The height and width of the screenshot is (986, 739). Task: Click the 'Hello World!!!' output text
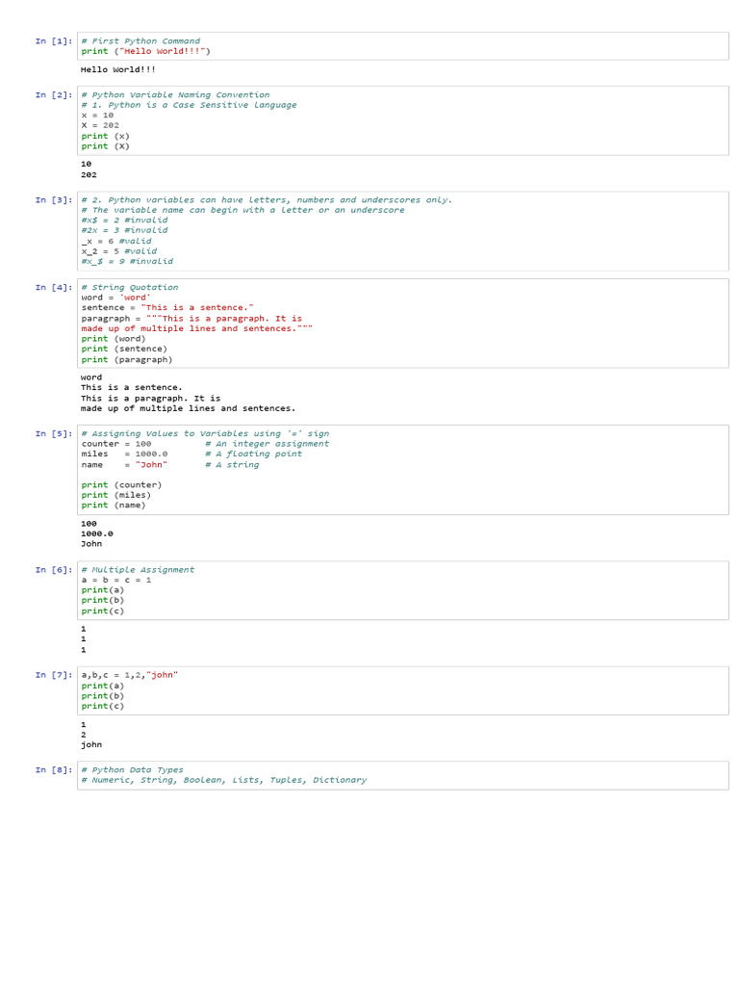[x=118, y=69]
